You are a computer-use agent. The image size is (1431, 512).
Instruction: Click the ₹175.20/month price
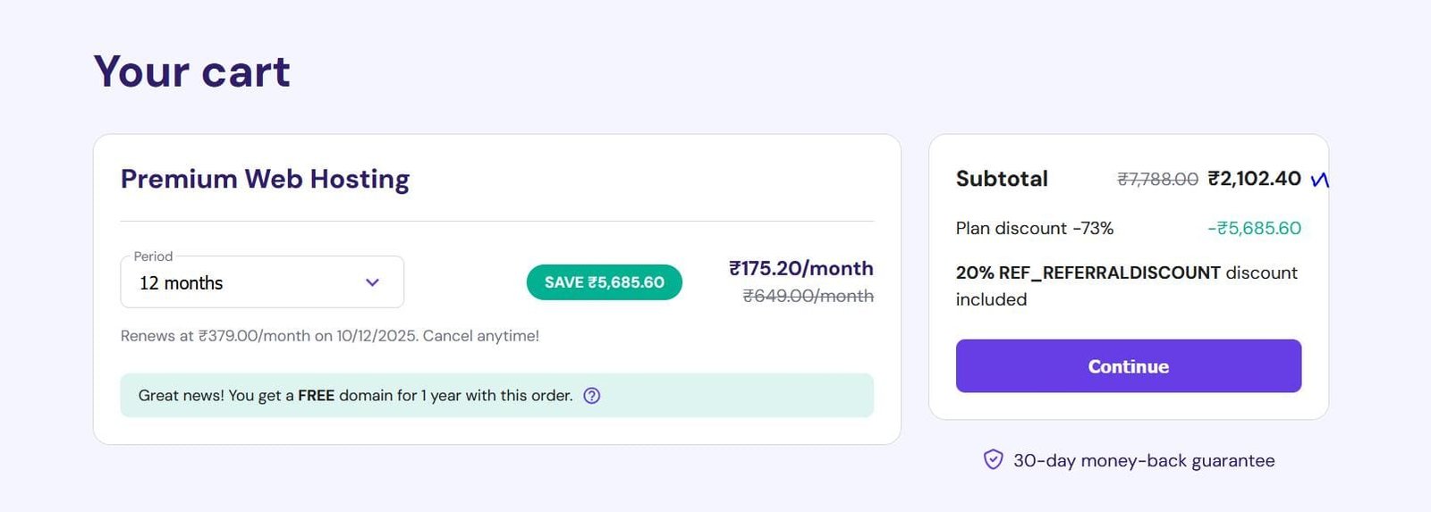800,268
